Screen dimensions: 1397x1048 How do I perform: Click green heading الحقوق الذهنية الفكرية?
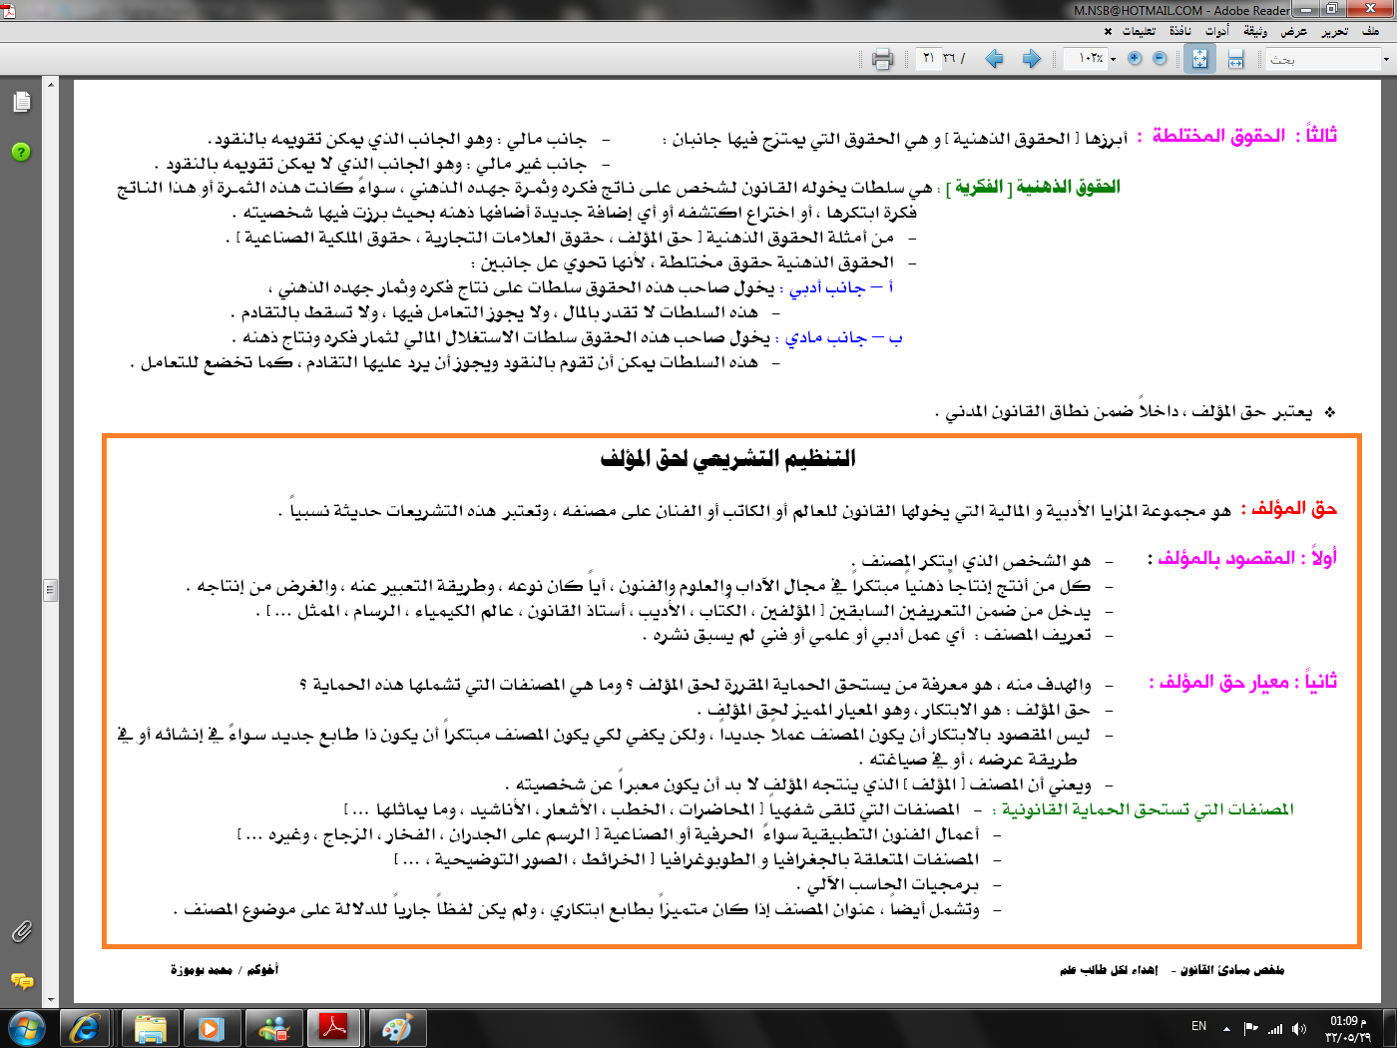(x=1034, y=187)
